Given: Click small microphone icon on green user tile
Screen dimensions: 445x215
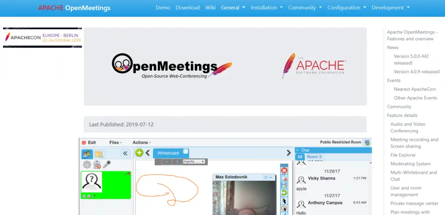Looking at the screenshot, I should pos(94,196).
